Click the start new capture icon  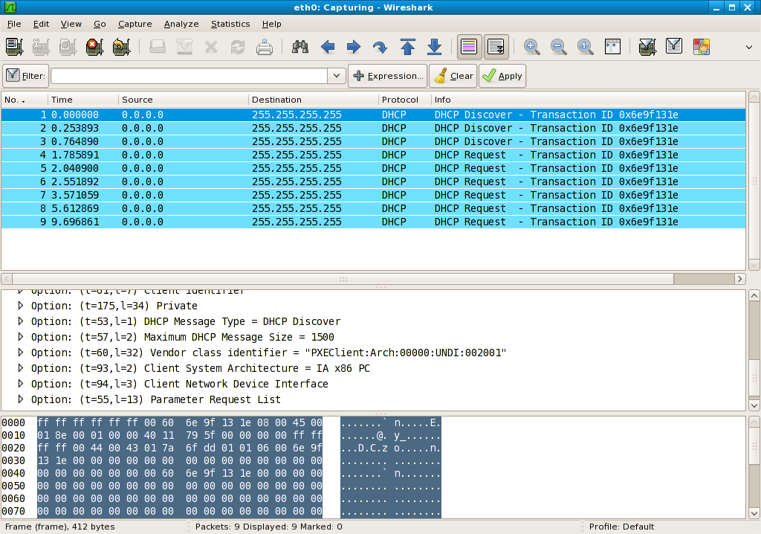[68, 47]
